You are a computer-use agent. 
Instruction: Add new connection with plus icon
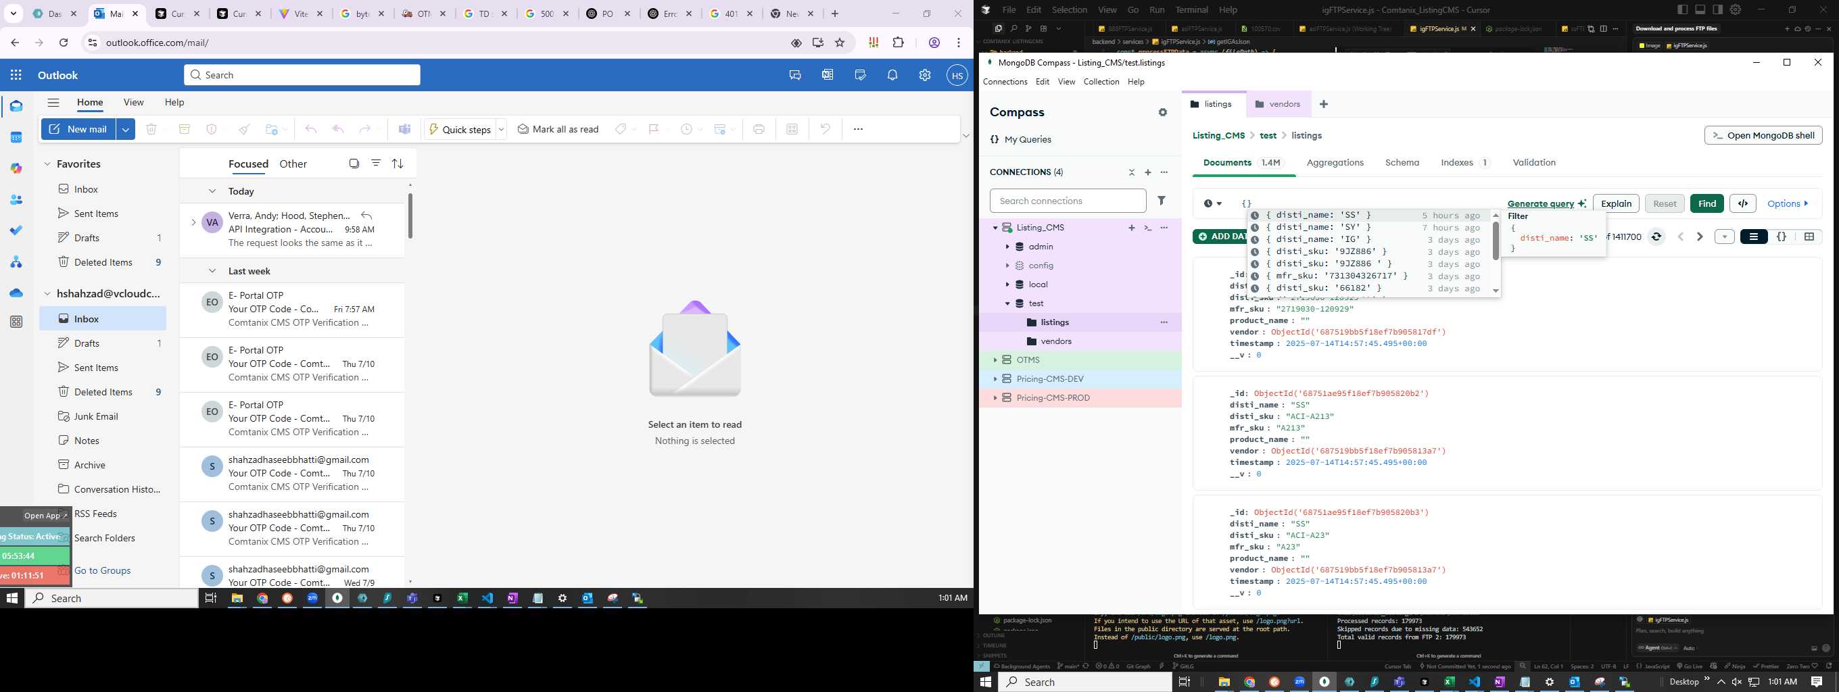pyautogui.click(x=1148, y=172)
